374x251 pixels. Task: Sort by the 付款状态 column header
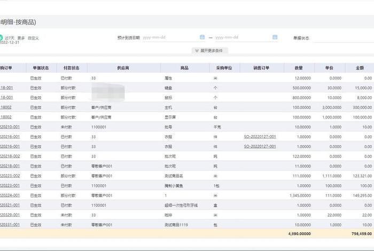pos(72,68)
